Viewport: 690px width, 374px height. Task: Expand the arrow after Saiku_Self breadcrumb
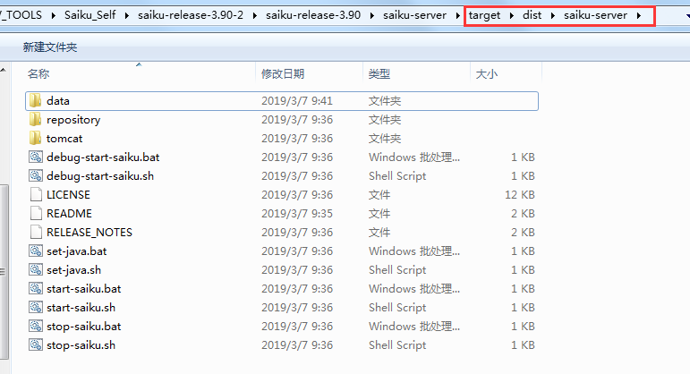(127, 15)
